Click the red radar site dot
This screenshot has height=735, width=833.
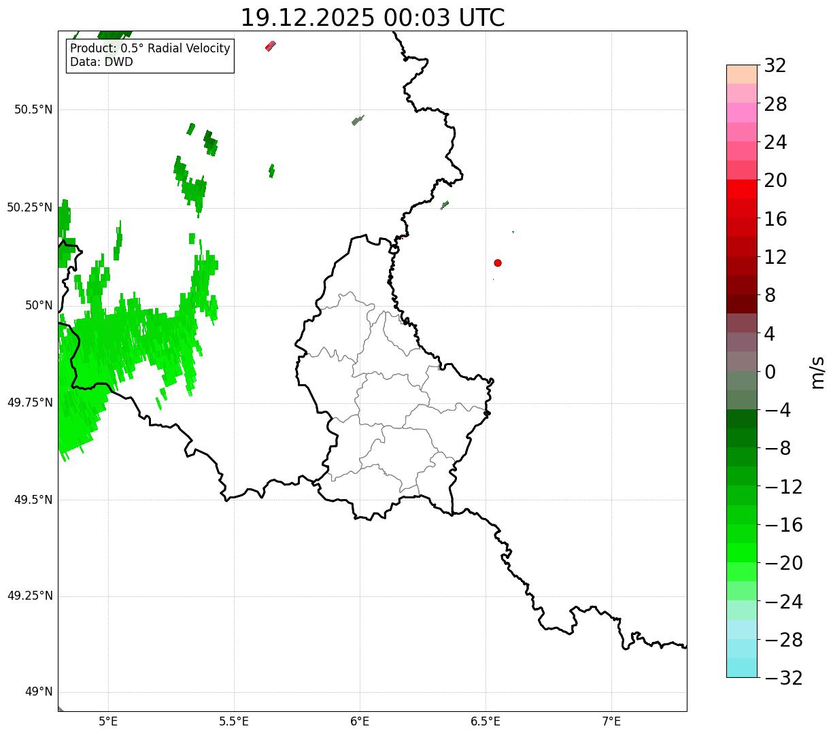tap(498, 263)
